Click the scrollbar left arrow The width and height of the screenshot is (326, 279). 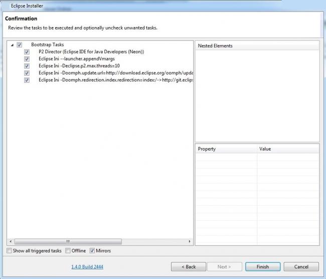(x=11, y=241)
